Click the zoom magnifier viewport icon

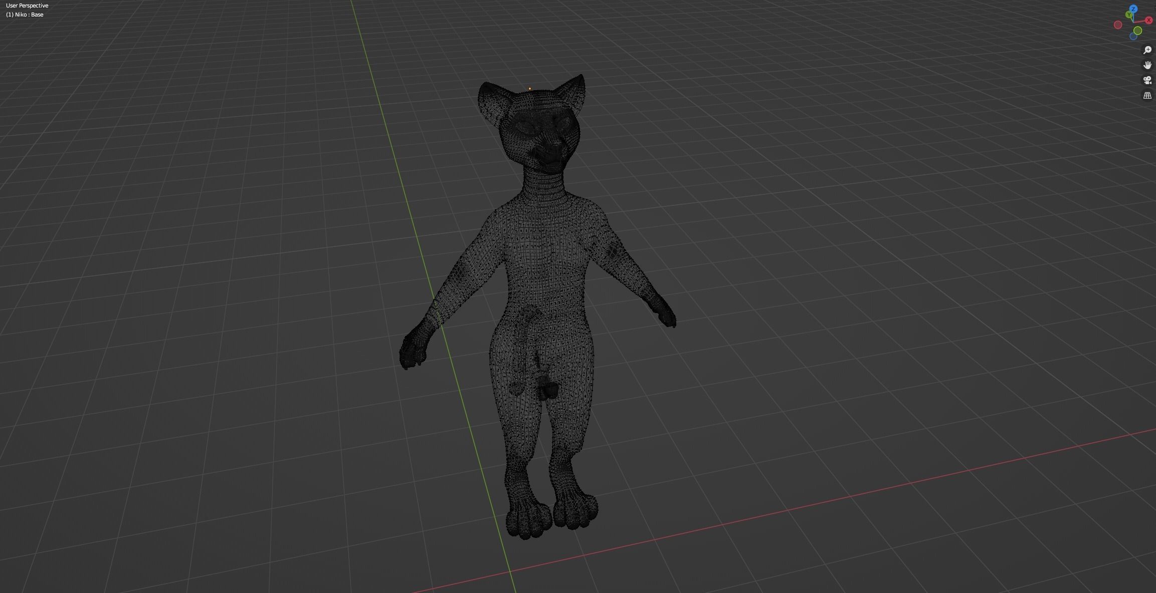1147,50
